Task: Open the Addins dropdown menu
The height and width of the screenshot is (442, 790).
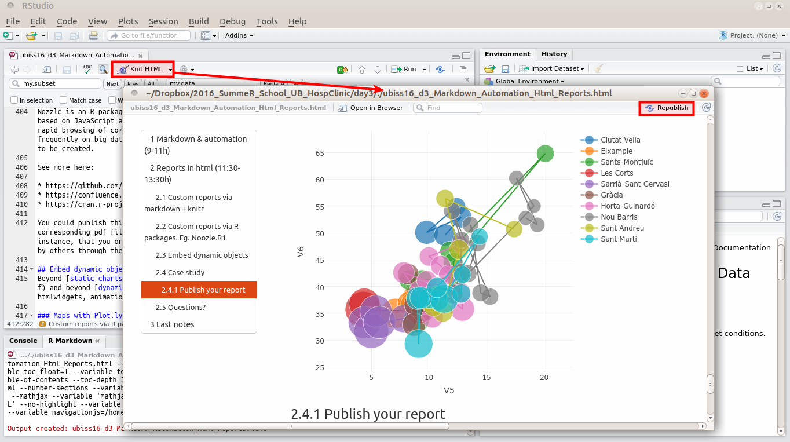Action: (239, 35)
